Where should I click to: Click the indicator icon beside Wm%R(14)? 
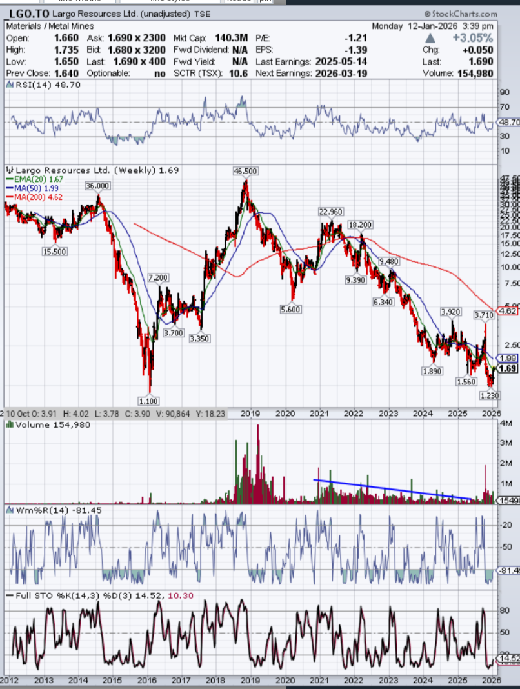point(10,510)
